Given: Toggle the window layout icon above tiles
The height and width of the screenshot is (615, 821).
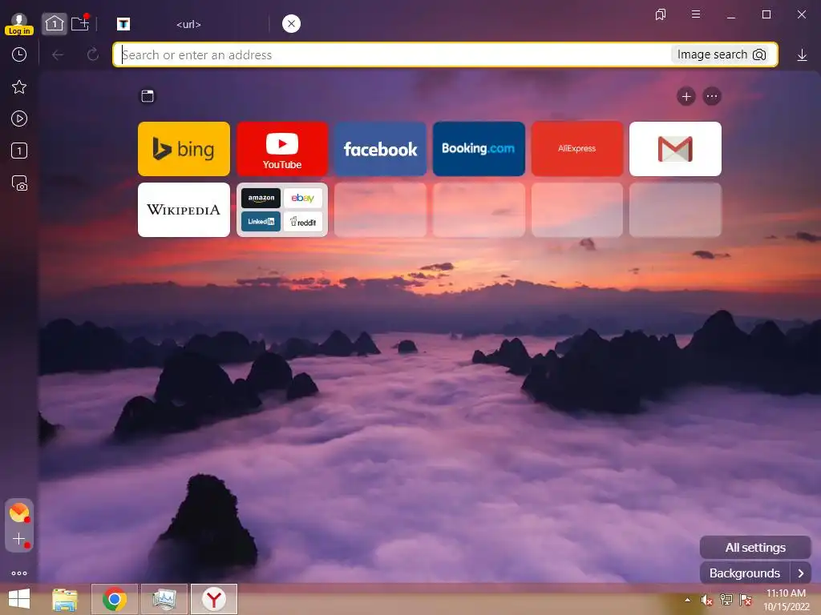Looking at the screenshot, I should (148, 96).
